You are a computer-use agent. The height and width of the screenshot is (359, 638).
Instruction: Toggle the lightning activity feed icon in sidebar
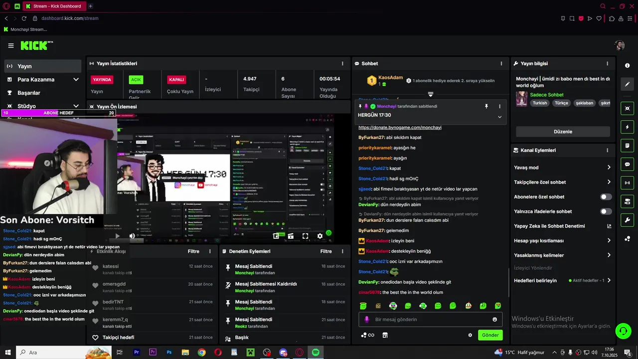(x=627, y=127)
